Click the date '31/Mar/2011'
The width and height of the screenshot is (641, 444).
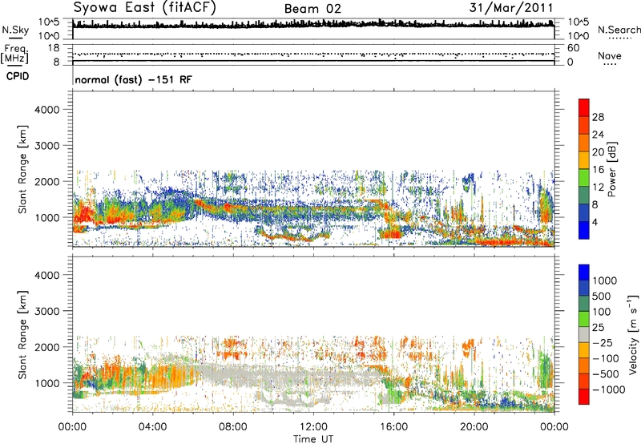point(510,8)
